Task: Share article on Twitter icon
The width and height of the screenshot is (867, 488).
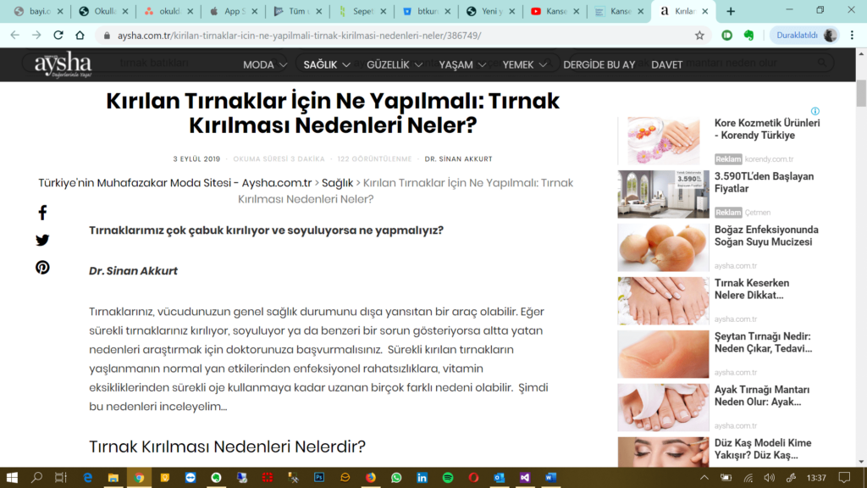Action: pyautogui.click(x=42, y=240)
